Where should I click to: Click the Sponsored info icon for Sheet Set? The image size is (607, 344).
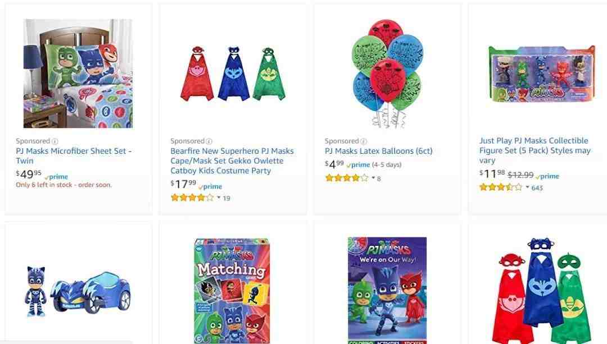[55, 141]
